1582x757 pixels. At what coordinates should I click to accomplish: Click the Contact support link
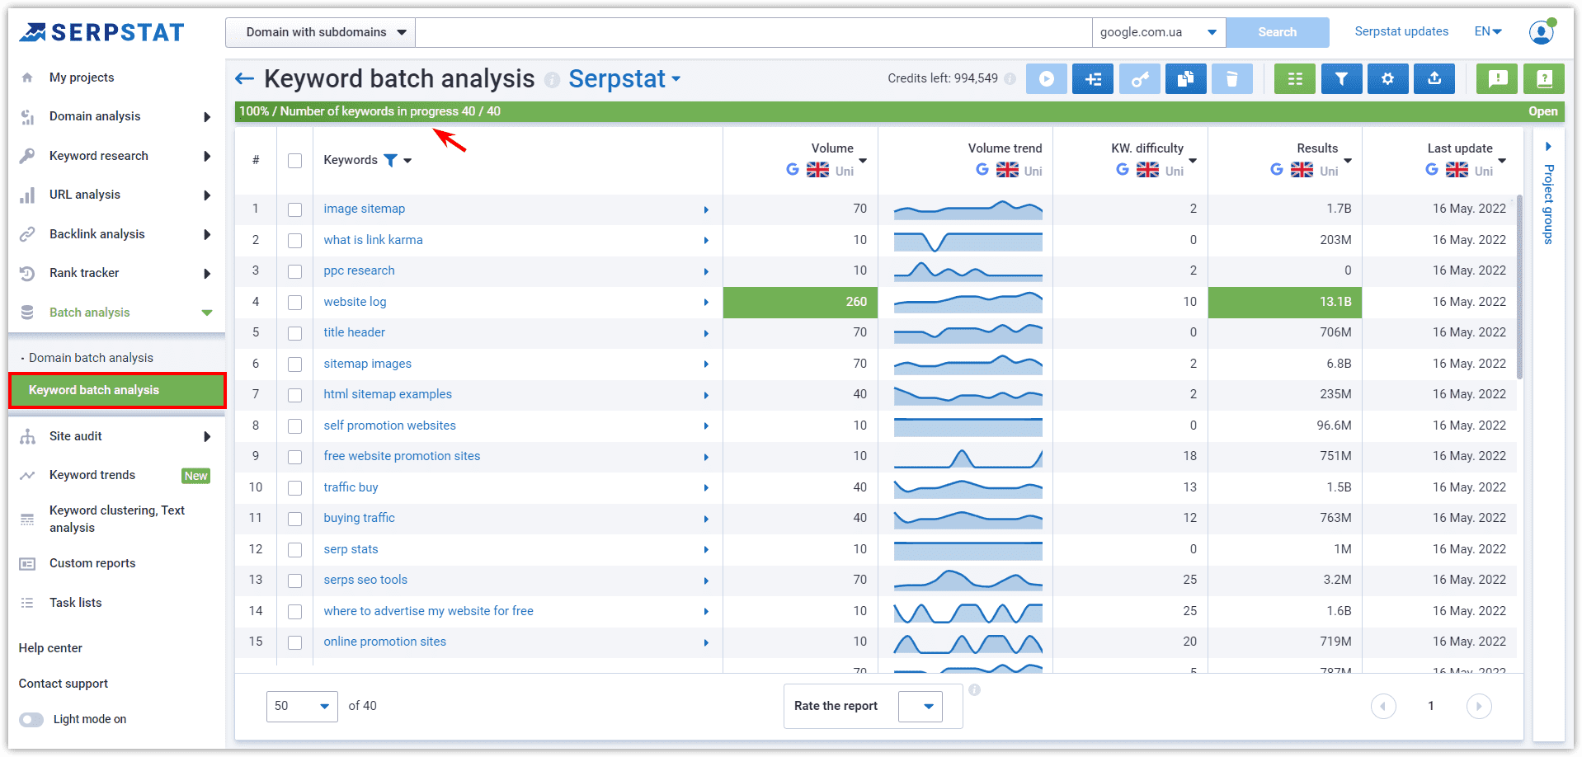pos(64,684)
